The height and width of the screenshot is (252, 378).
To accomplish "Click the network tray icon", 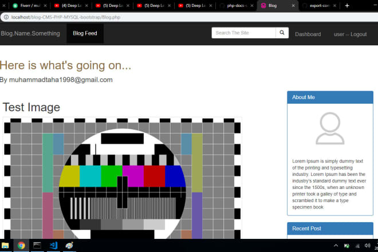I will click(357, 246).
